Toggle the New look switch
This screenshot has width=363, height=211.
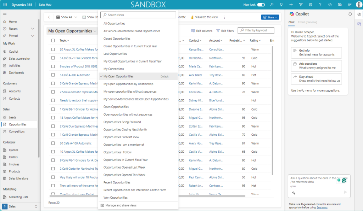pyautogui.click(x=261, y=5)
